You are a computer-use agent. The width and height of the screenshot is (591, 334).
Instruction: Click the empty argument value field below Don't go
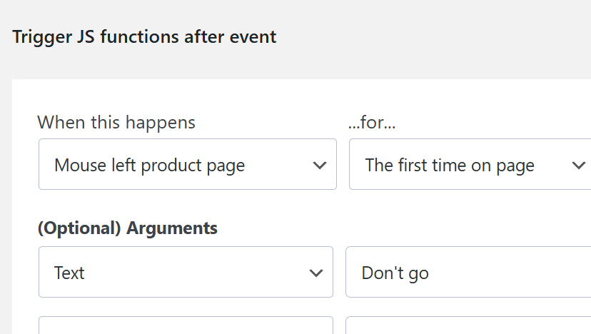468,326
